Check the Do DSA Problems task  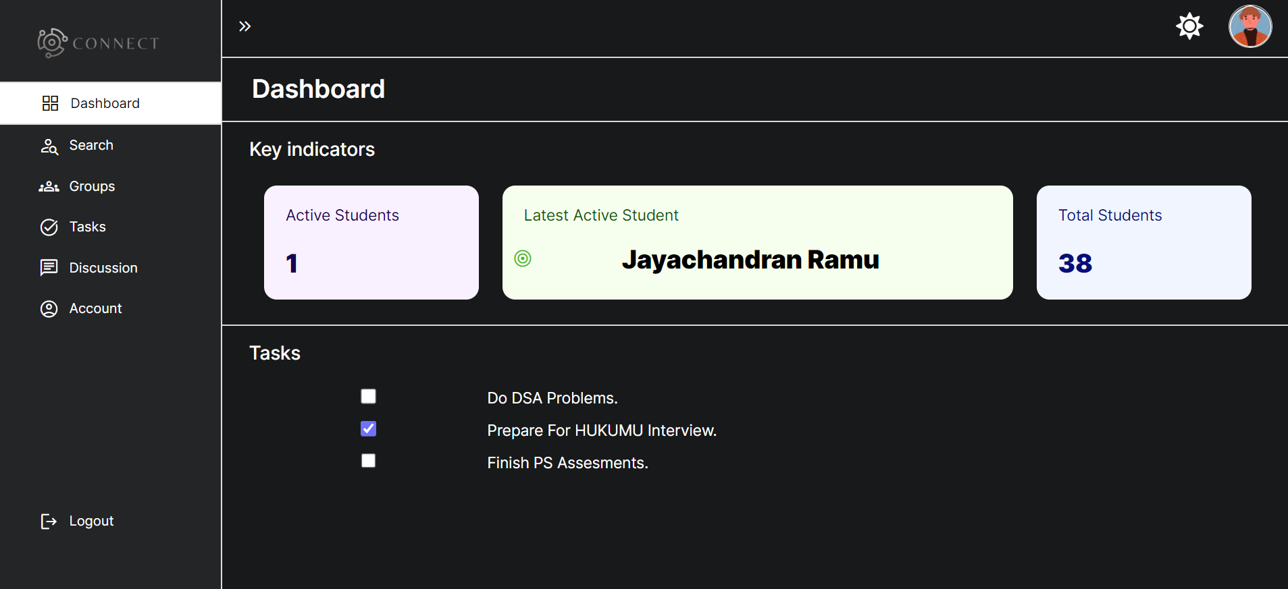click(368, 396)
